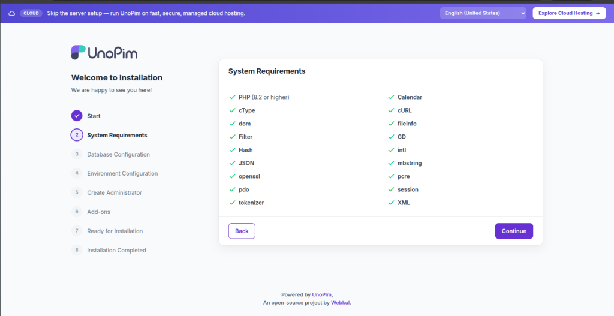Click the session requirement text
This screenshot has width=614, height=316.
pos(408,189)
